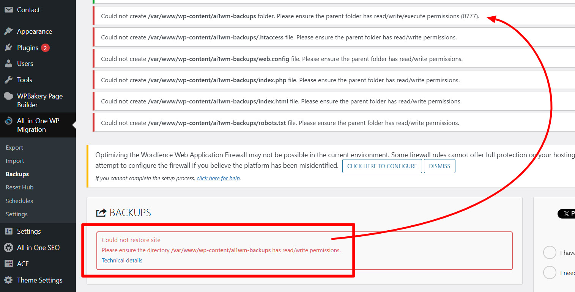Click the Users person icon

pos(8,64)
